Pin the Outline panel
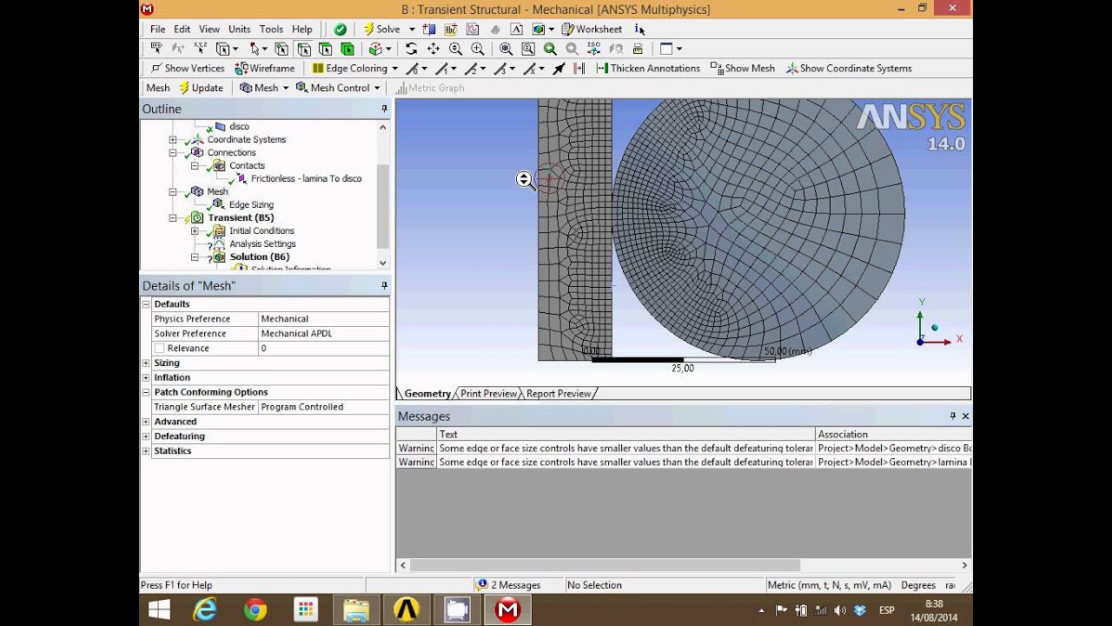 (384, 109)
